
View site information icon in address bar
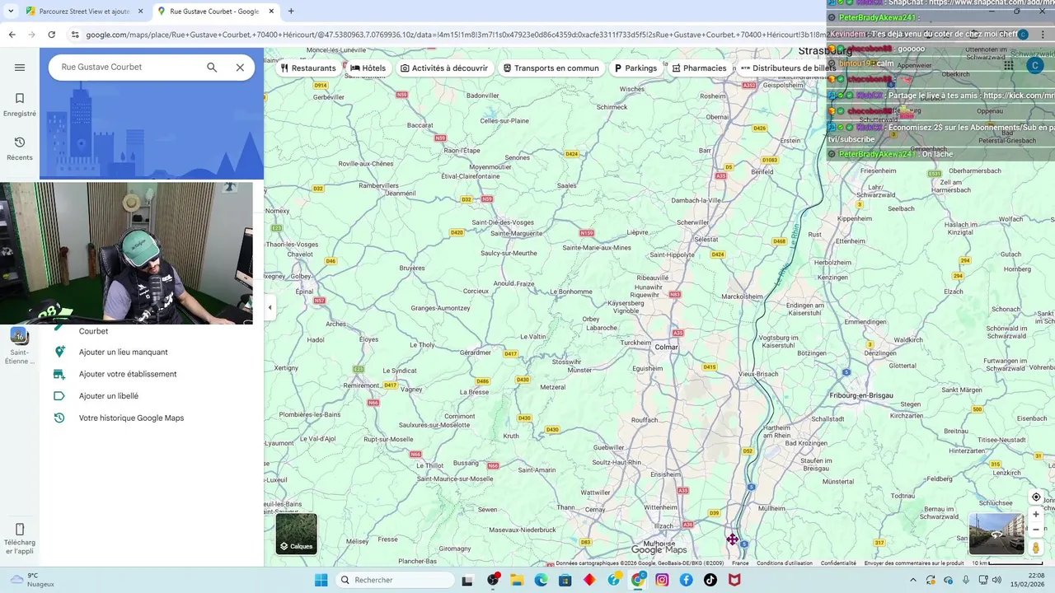(x=75, y=35)
